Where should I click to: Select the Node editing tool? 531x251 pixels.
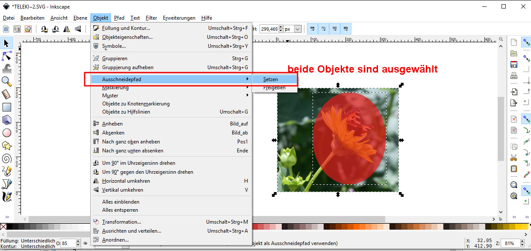[x=7, y=56]
